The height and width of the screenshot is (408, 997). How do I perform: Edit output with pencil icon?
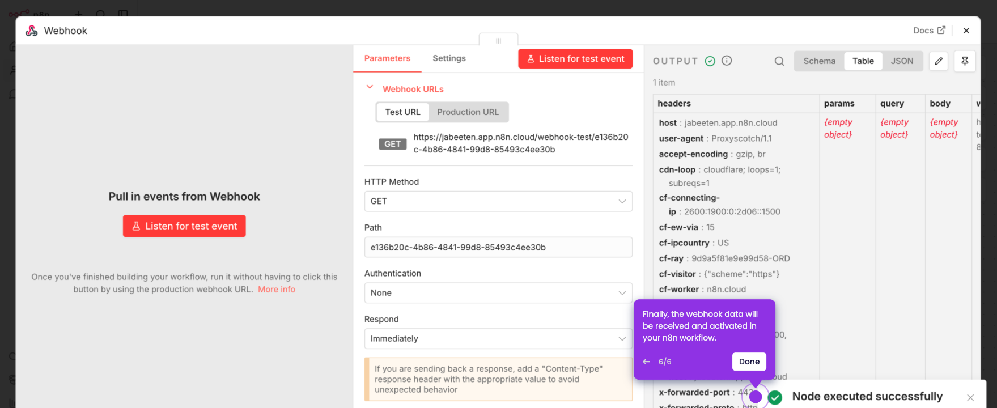click(x=939, y=61)
